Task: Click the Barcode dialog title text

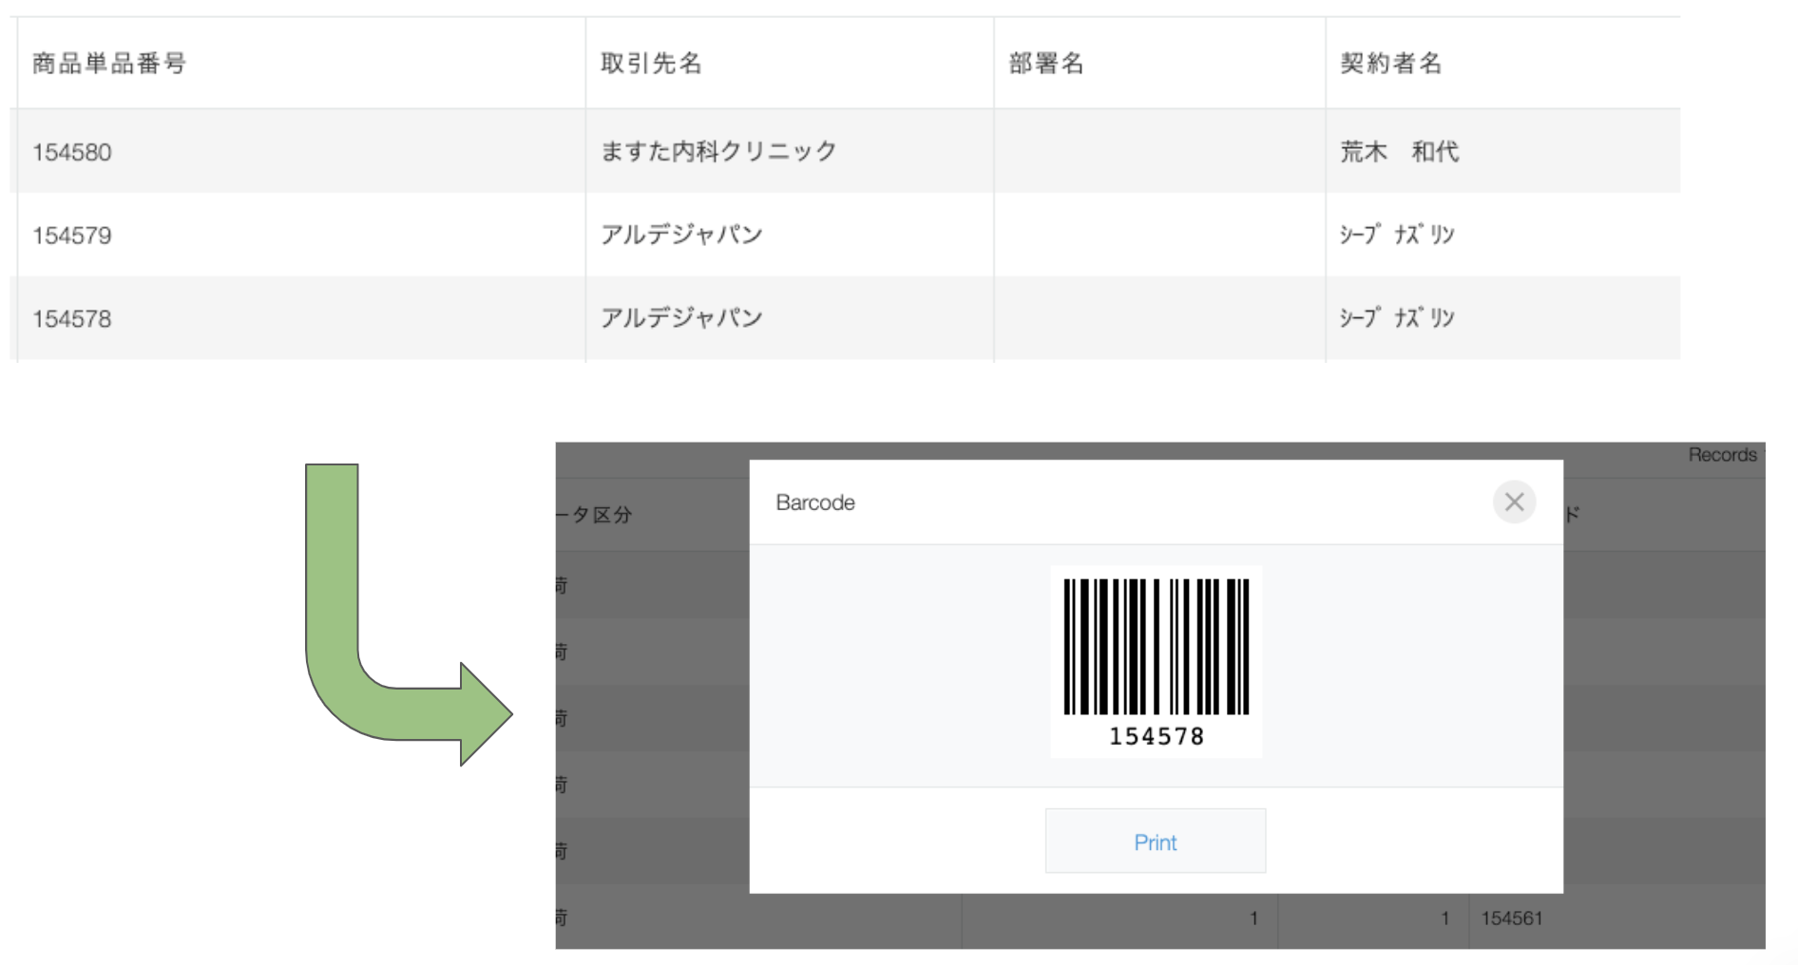Action: [815, 502]
